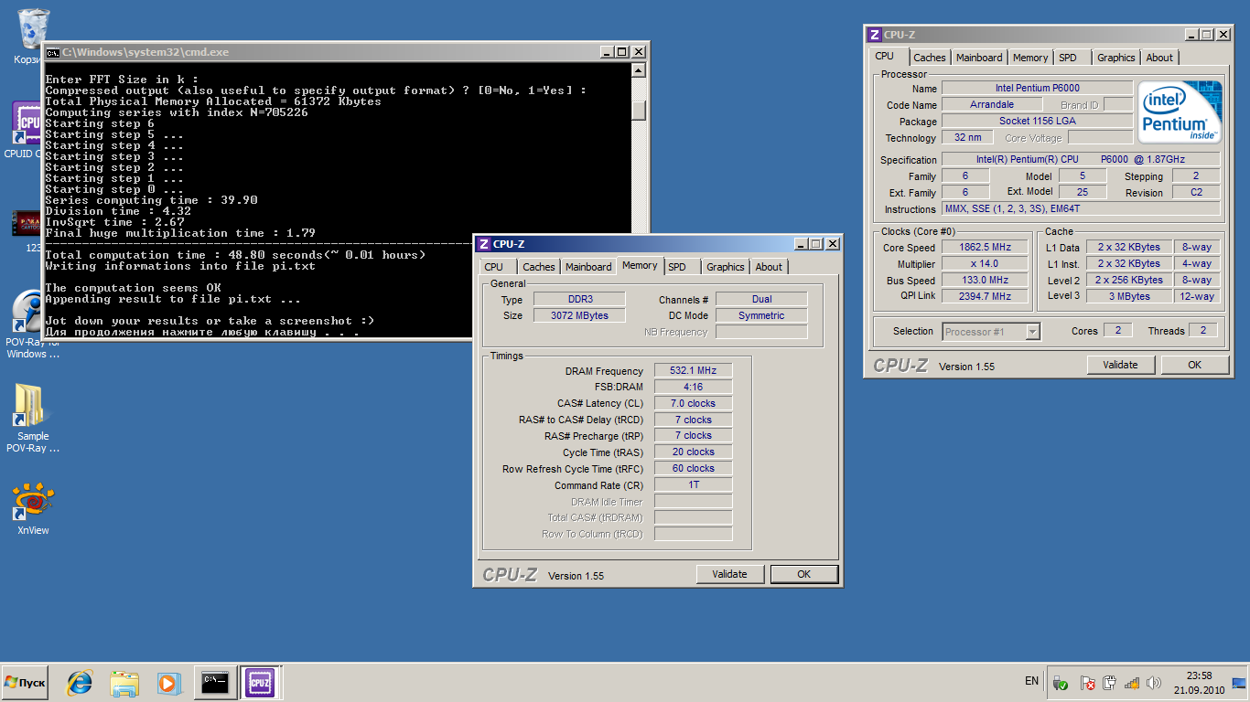Click the 532.1 MHz DRAM Frequency value
The image size is (1250, 702).
tap(693, 371)
